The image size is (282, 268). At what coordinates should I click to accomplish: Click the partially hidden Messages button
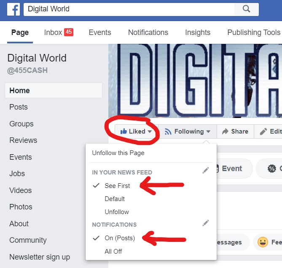233,242
